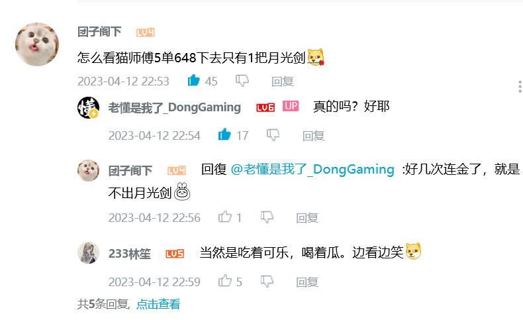This screenshot has width=523, height=320.
Task: Open 老懂是我了_DongGaming's avatar
Action: (x=89, y=107)
